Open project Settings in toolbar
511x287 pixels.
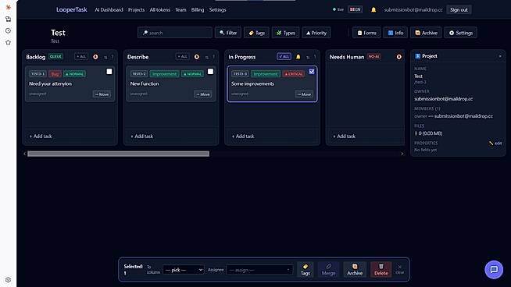coord(461,33)
